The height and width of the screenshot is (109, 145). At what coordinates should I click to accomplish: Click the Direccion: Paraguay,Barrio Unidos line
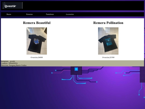[x=14, y=65]
